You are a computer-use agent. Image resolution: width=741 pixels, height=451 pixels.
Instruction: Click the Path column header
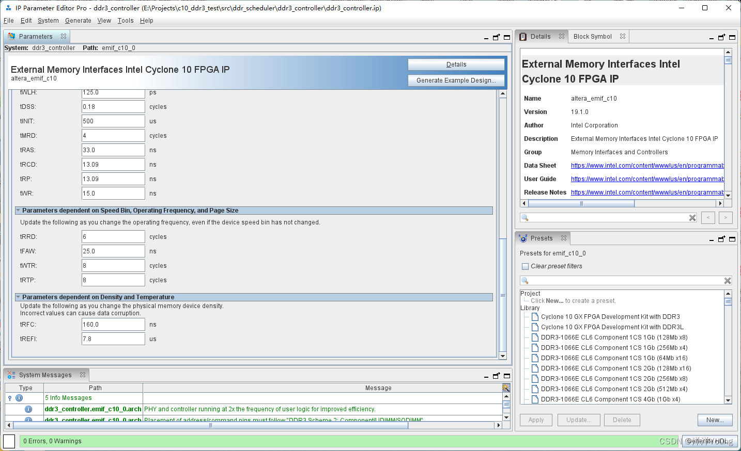93,388
